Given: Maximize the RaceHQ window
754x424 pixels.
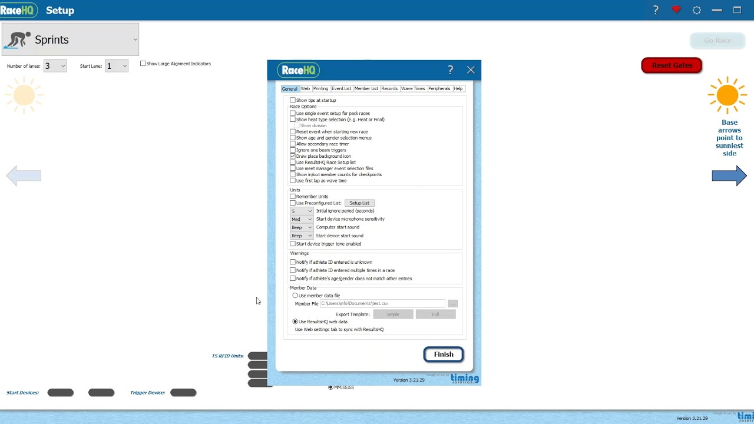Looking at the screenshot, I should tap(737, 10).
